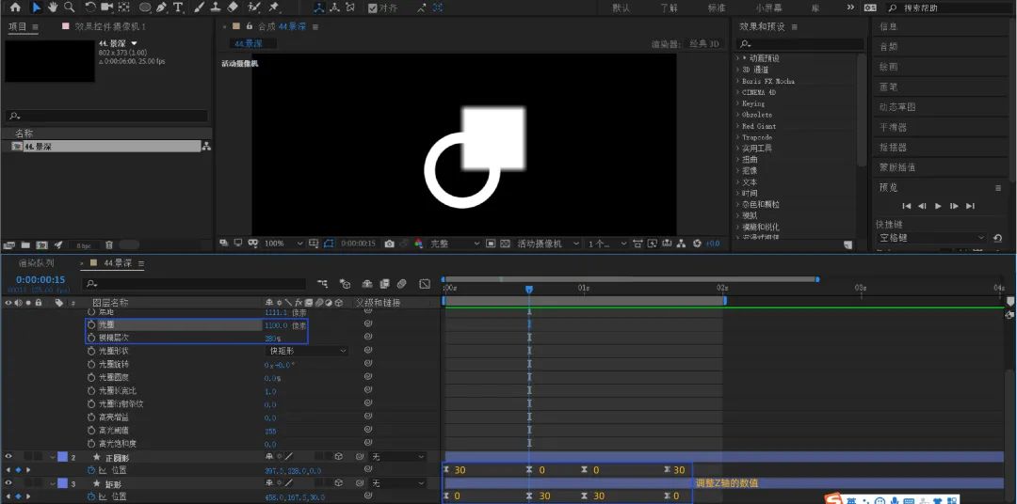1017x504 pixels.
Task: Toggle the 高亮增益 stopwatch
Action: 91,417
